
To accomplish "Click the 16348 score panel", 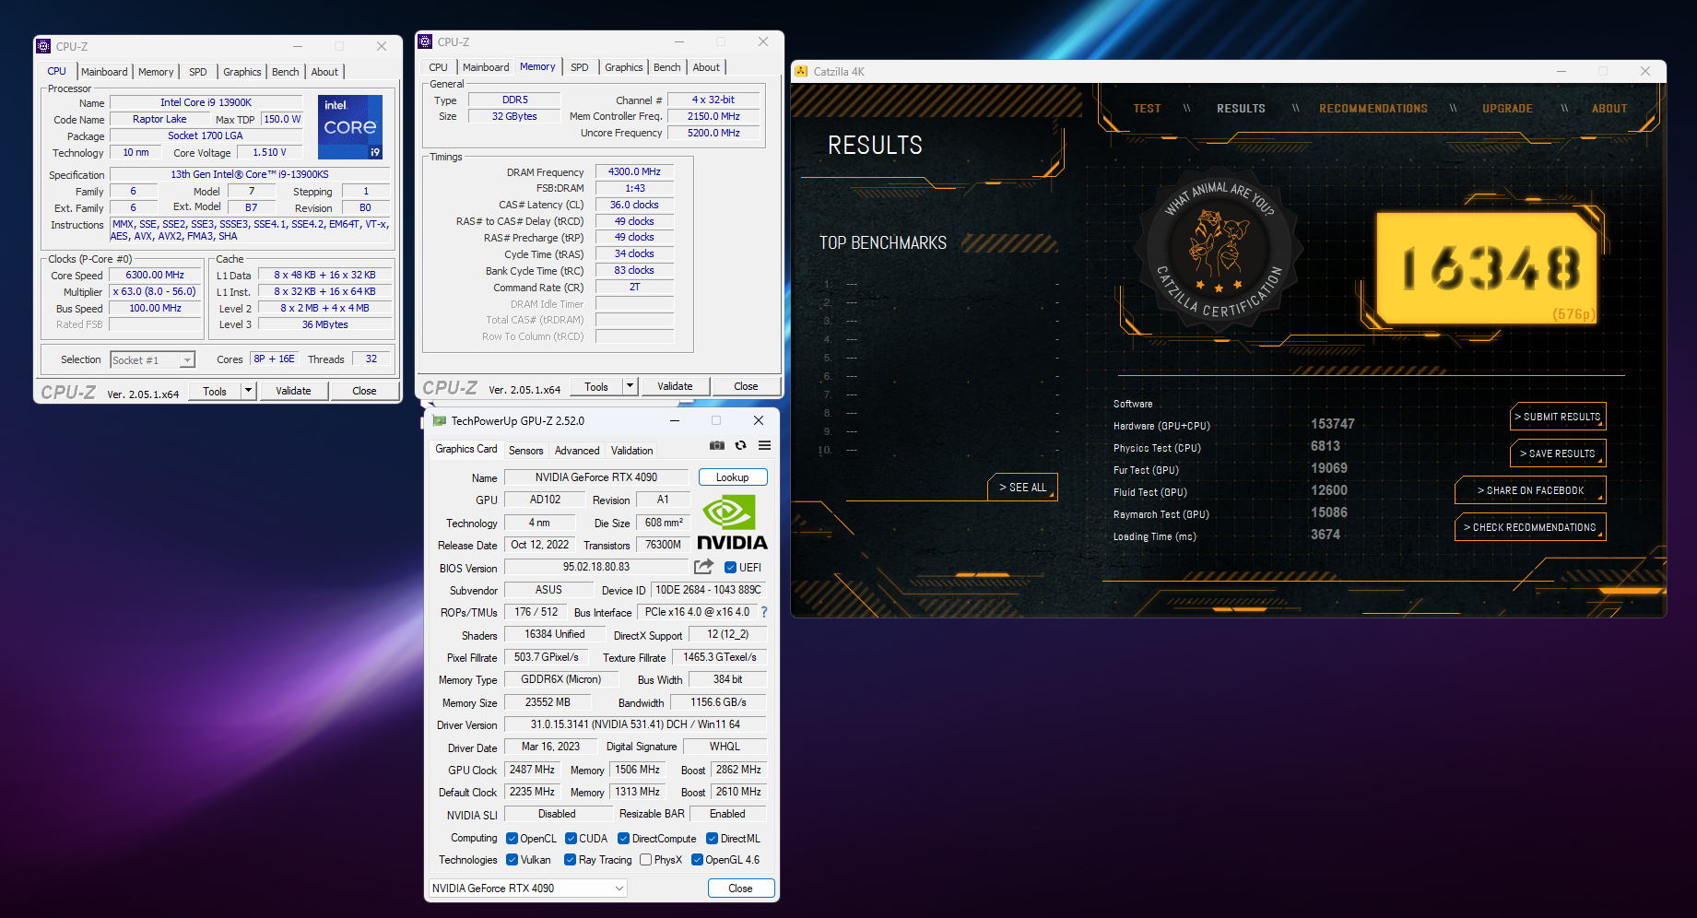I will click(1487, 267).
